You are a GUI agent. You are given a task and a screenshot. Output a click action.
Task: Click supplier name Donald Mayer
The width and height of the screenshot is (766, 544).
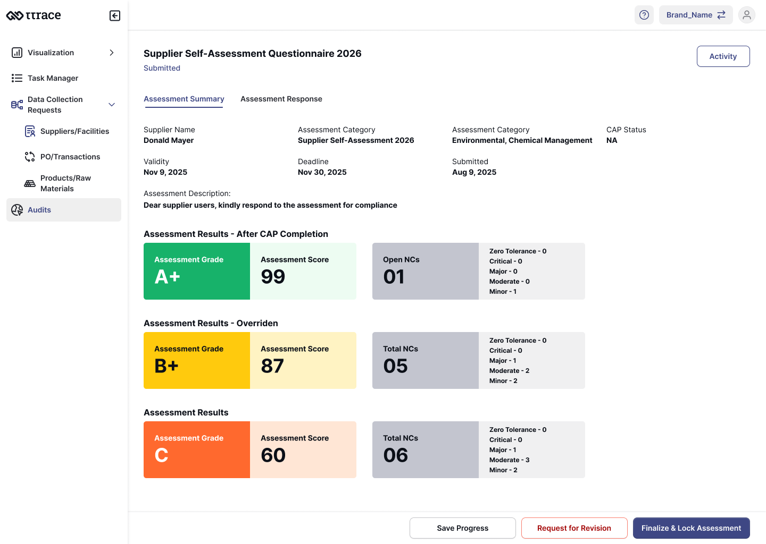tap(169, 140)
